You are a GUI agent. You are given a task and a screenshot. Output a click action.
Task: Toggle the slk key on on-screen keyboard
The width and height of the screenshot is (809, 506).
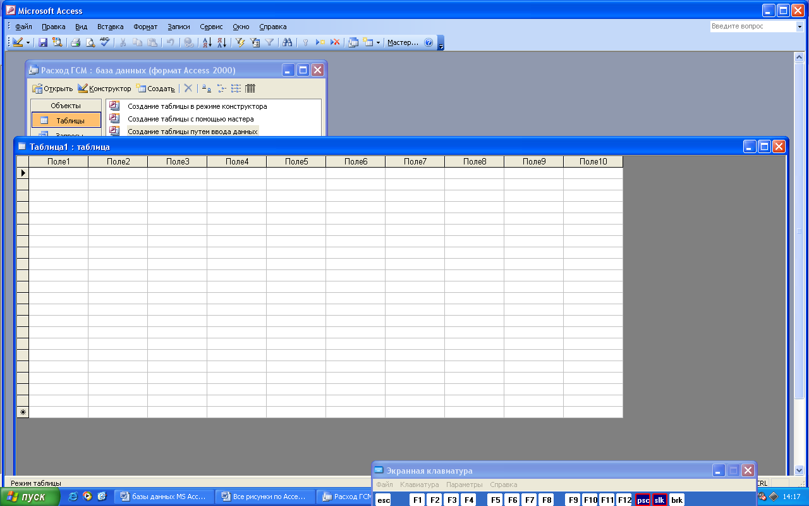pos(660,500)
